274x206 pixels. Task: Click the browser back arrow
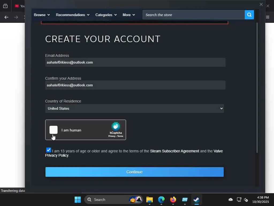pos(6,17)
